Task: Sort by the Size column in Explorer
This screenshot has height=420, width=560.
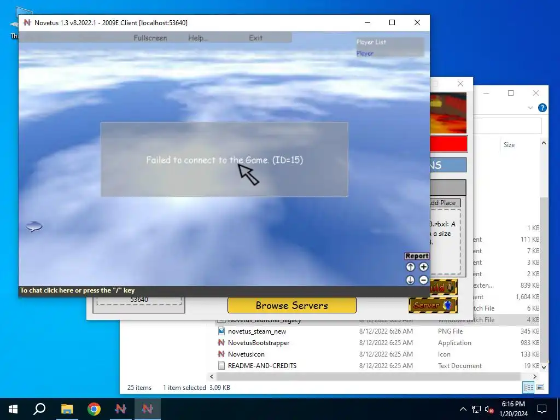Action: coord(509,144)
